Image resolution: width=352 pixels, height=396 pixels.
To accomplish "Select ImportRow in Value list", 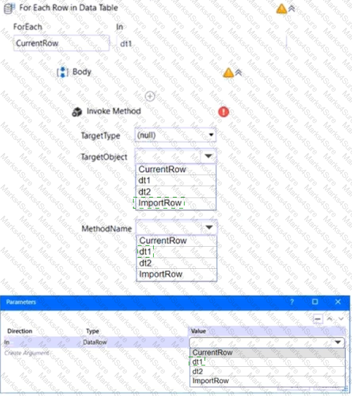I will point(267,381).
